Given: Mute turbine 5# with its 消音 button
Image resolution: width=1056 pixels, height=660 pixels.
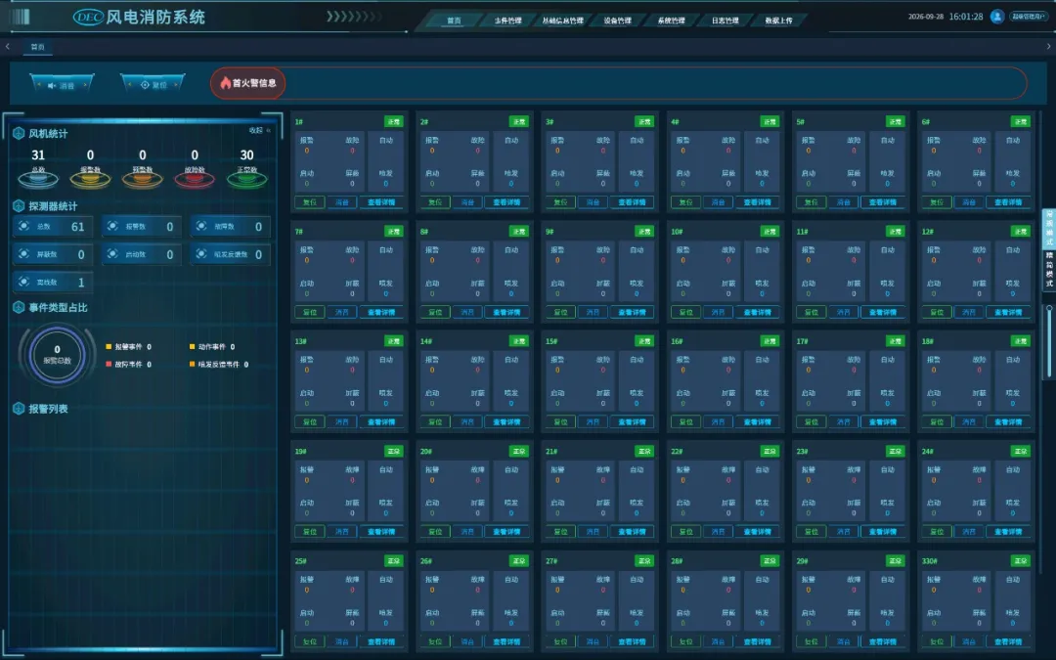Looking at the screenshot, I should 843,202.
